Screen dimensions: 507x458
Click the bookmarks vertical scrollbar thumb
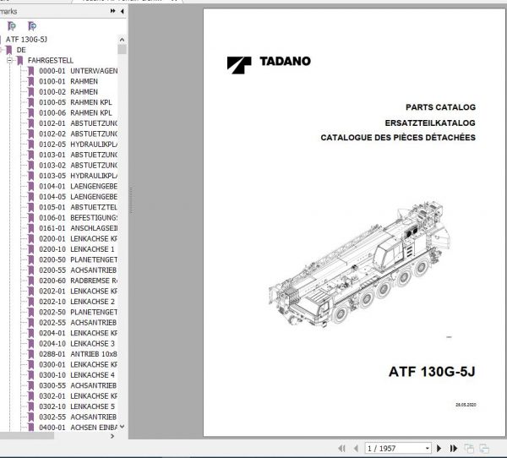point(122,49)
